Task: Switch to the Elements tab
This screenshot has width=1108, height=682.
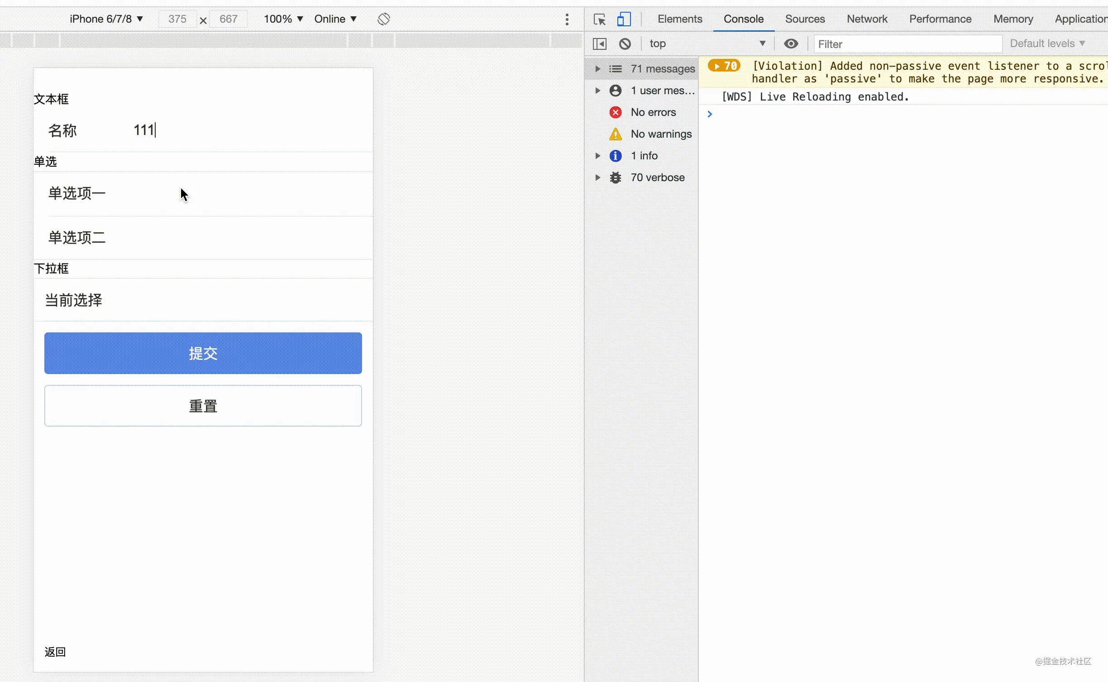Action: 679,19
